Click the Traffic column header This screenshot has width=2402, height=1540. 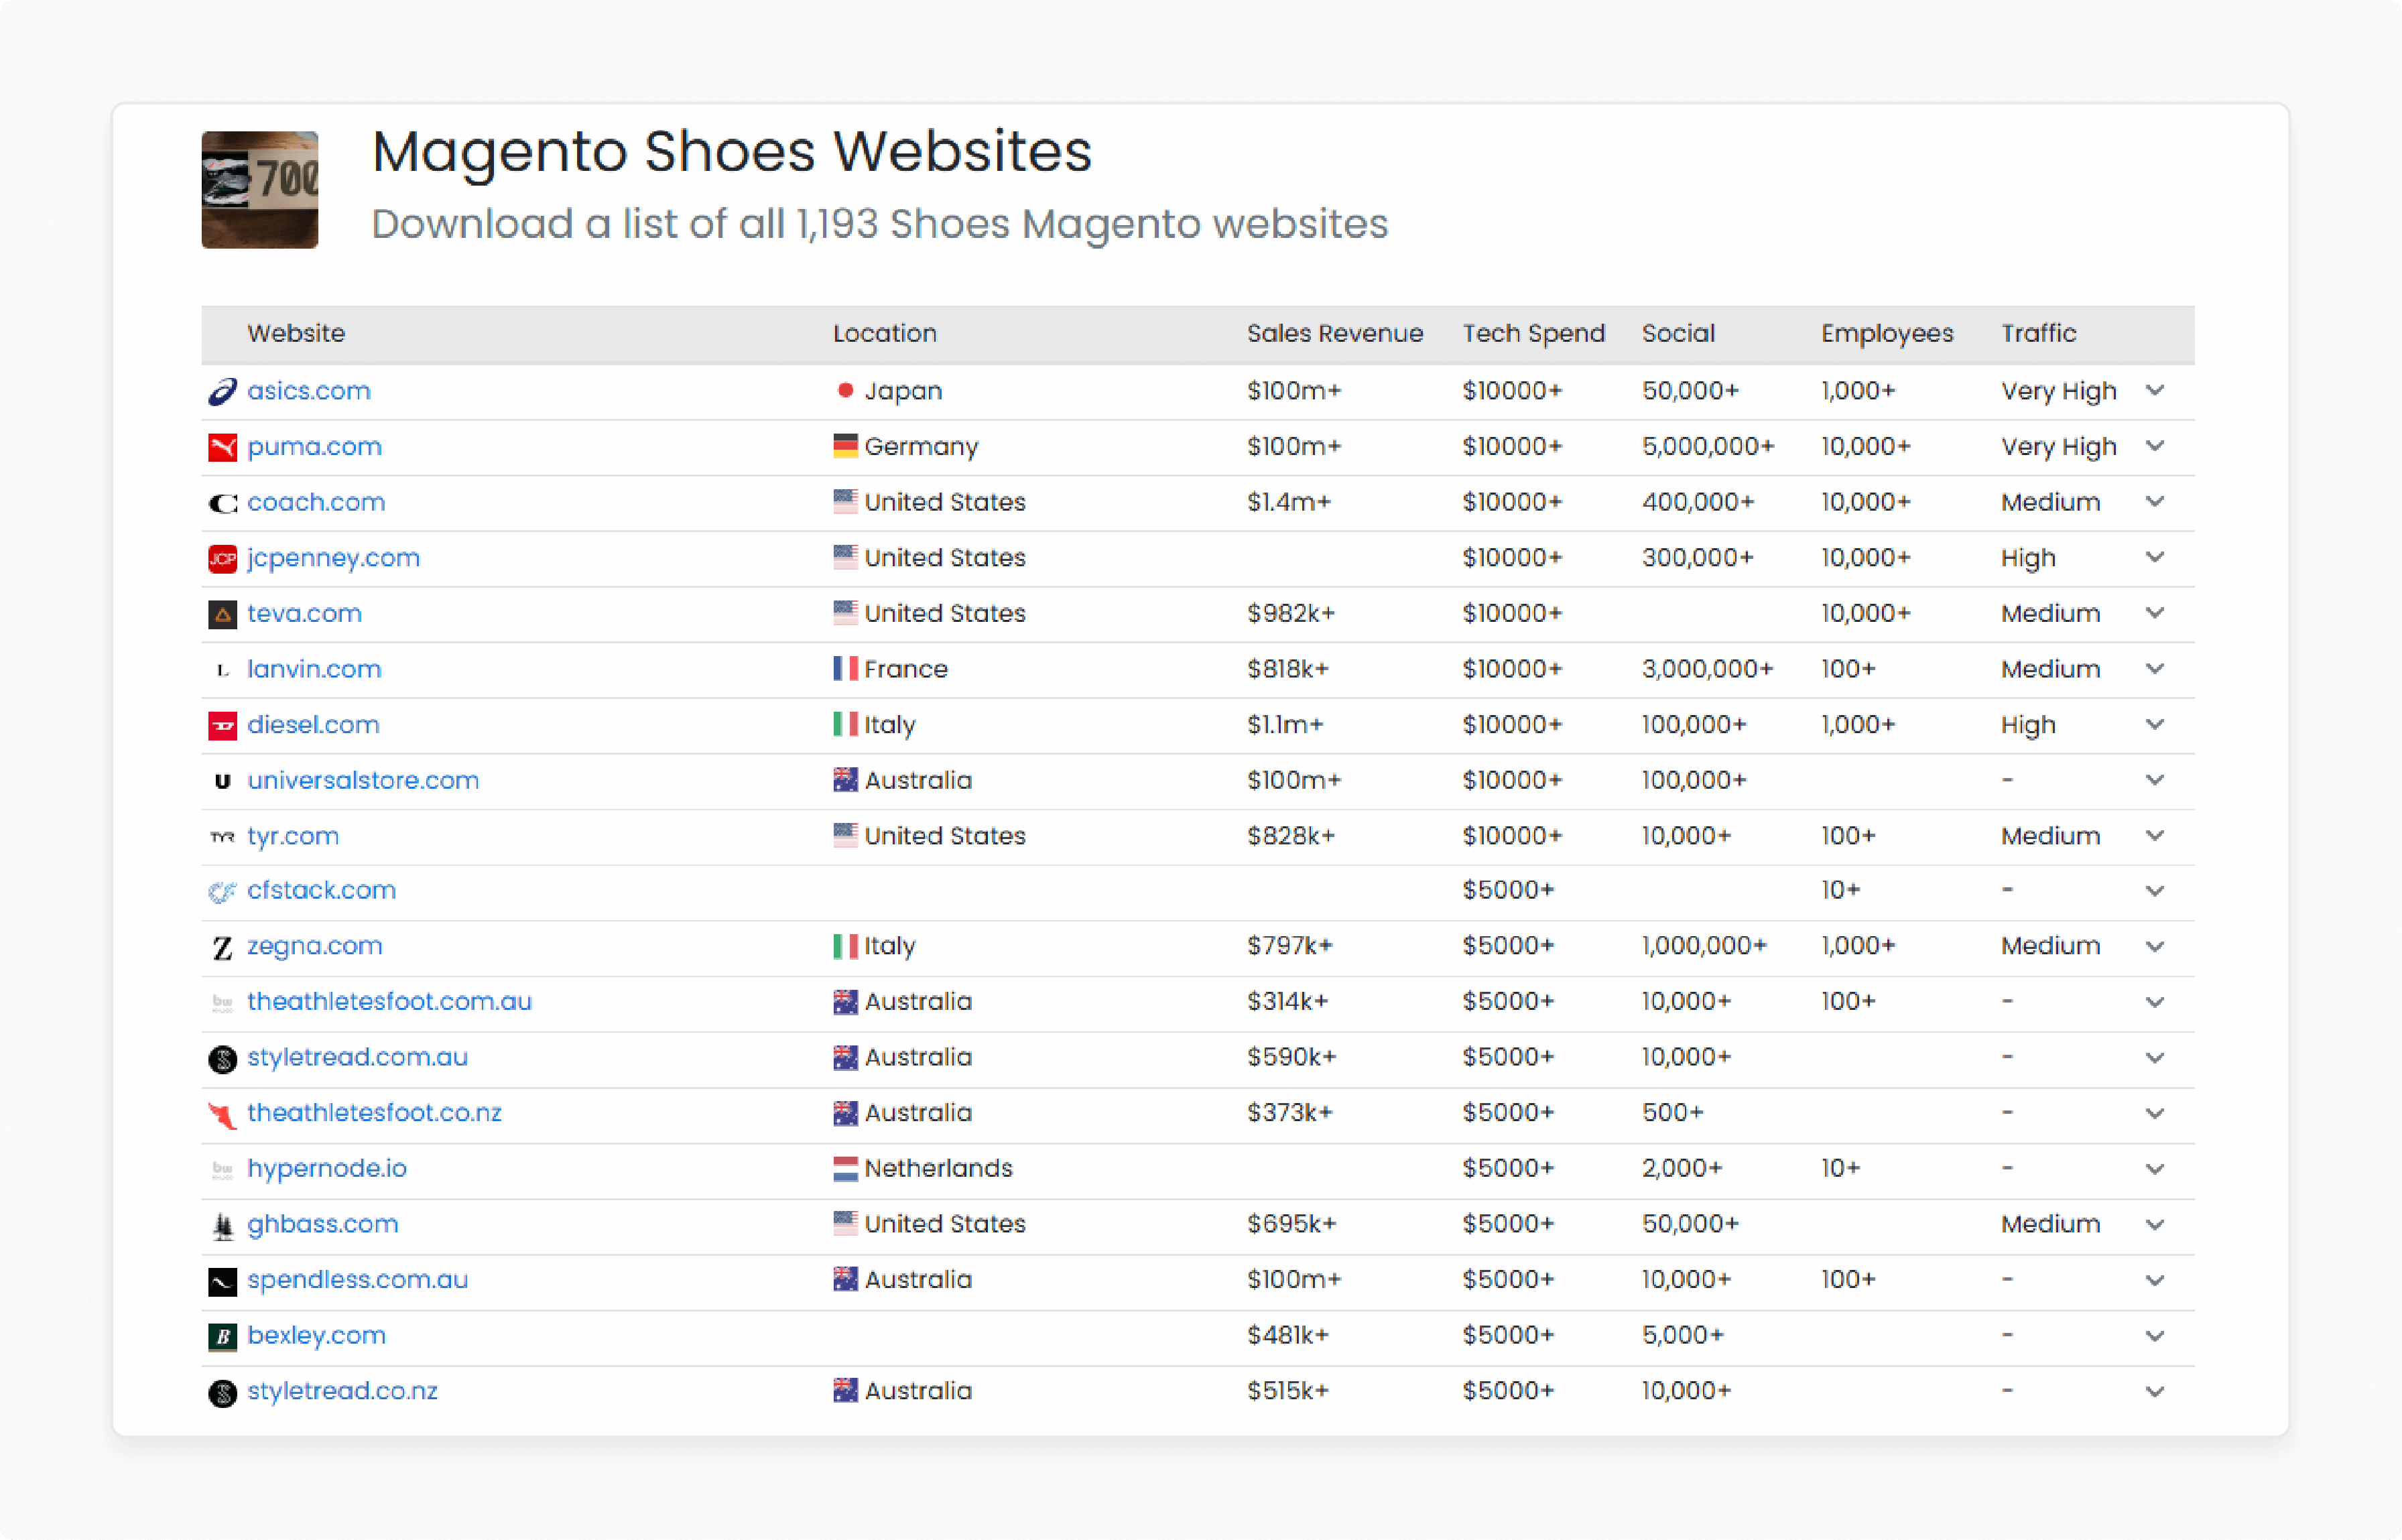point(2038,333)
